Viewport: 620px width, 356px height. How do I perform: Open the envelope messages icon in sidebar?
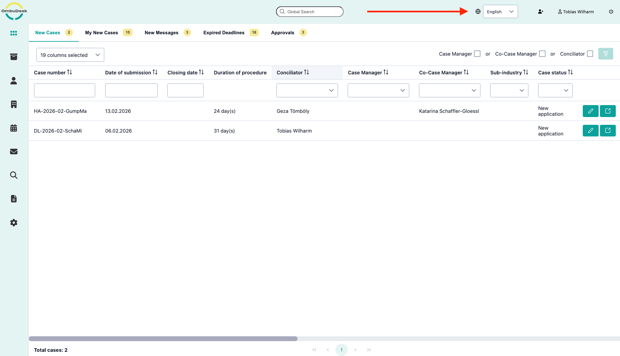(14, 152)
